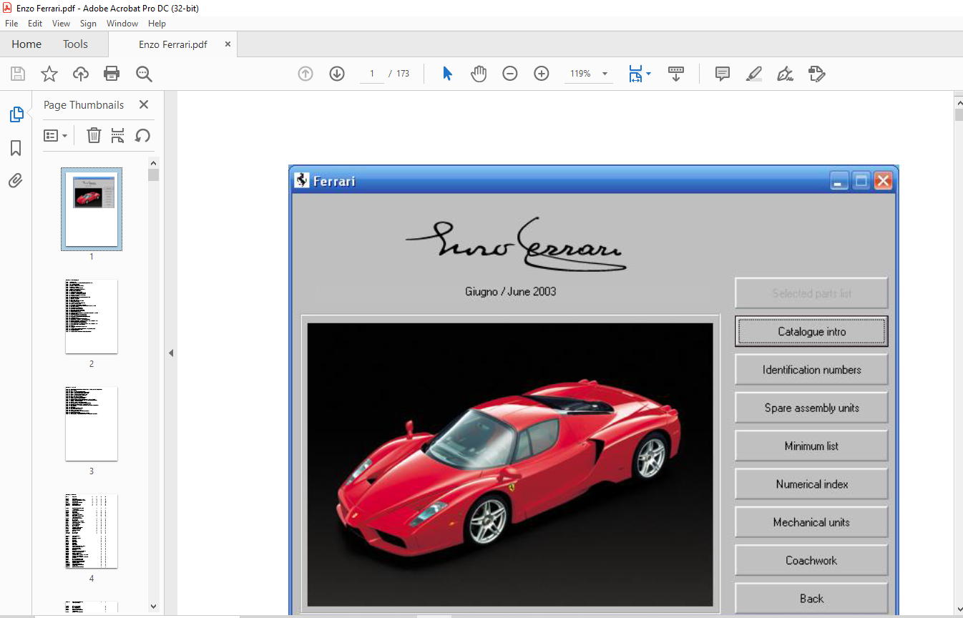Open find text with the magnifier icon
This screenshot has width=963, height=618.
[x=144, y=74]
